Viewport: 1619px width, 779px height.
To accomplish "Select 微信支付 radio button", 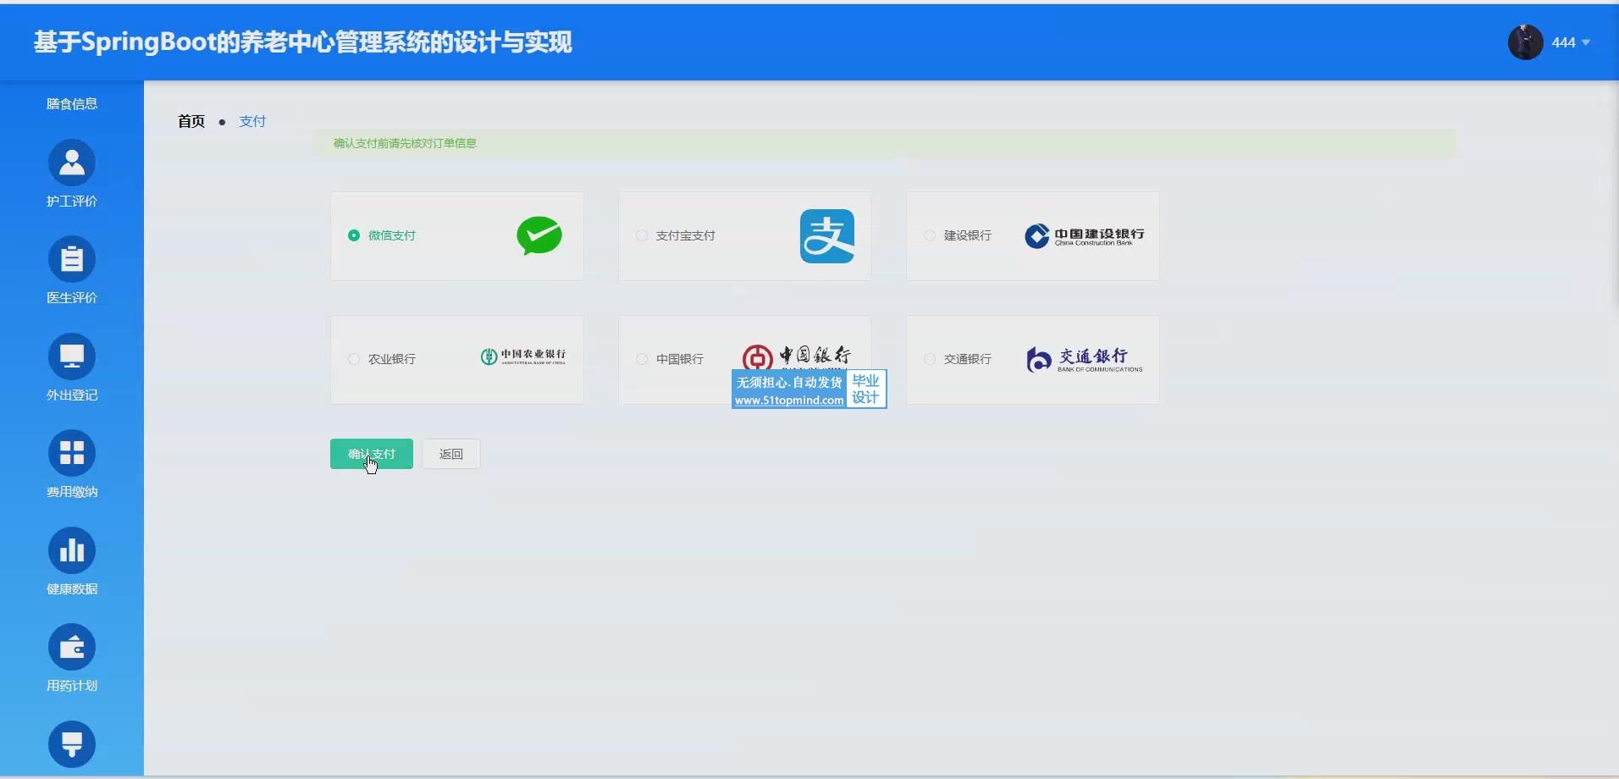I will click(354, 235).
